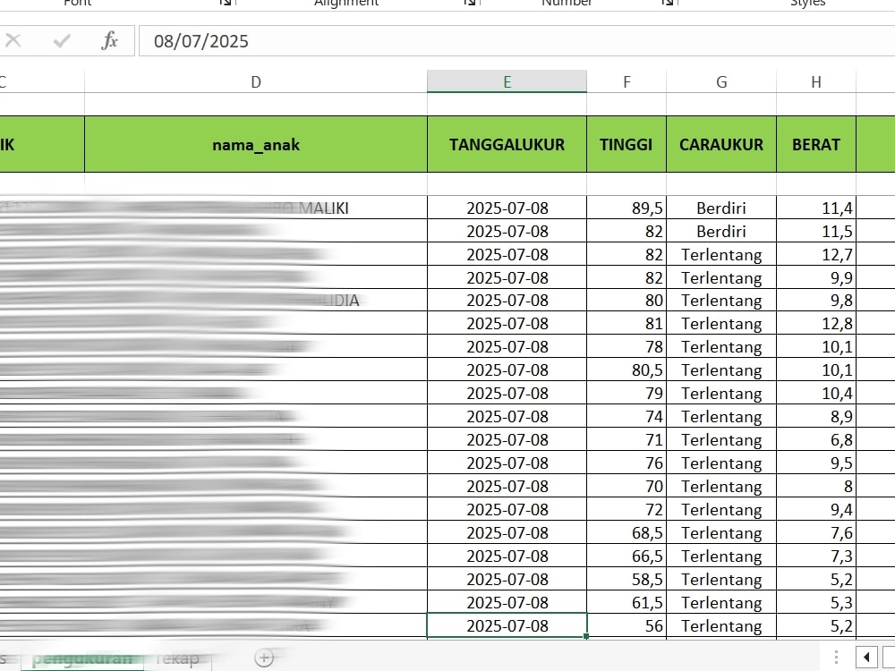
Task: Select weight cell with value 9,9
Action: [x=816, y=277]
